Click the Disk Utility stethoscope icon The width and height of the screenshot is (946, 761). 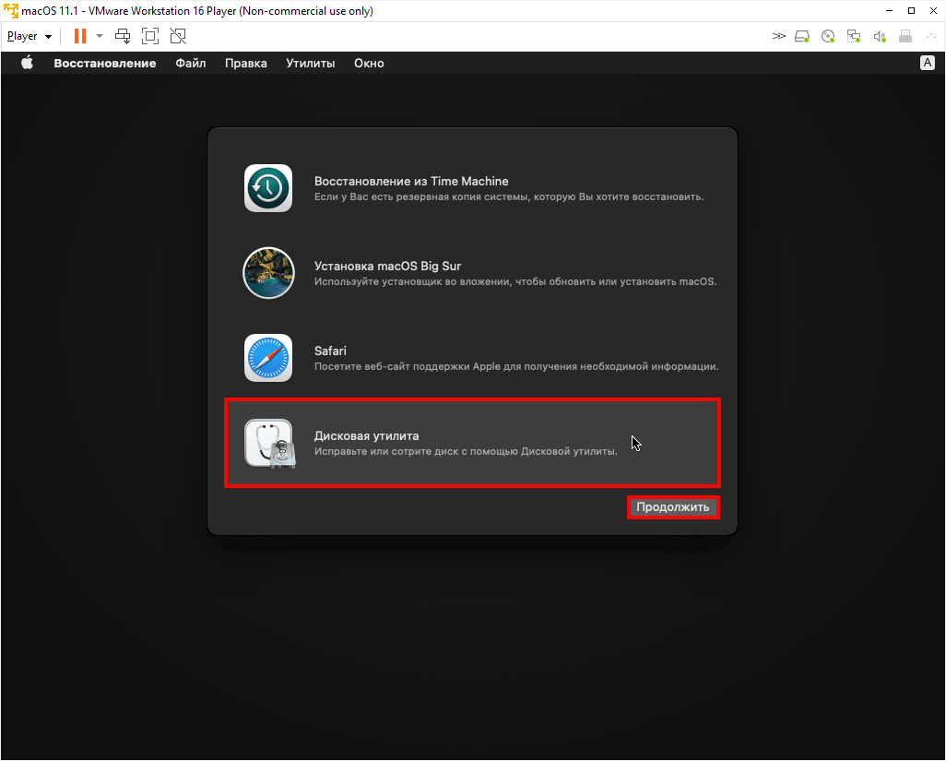point(268,443)
